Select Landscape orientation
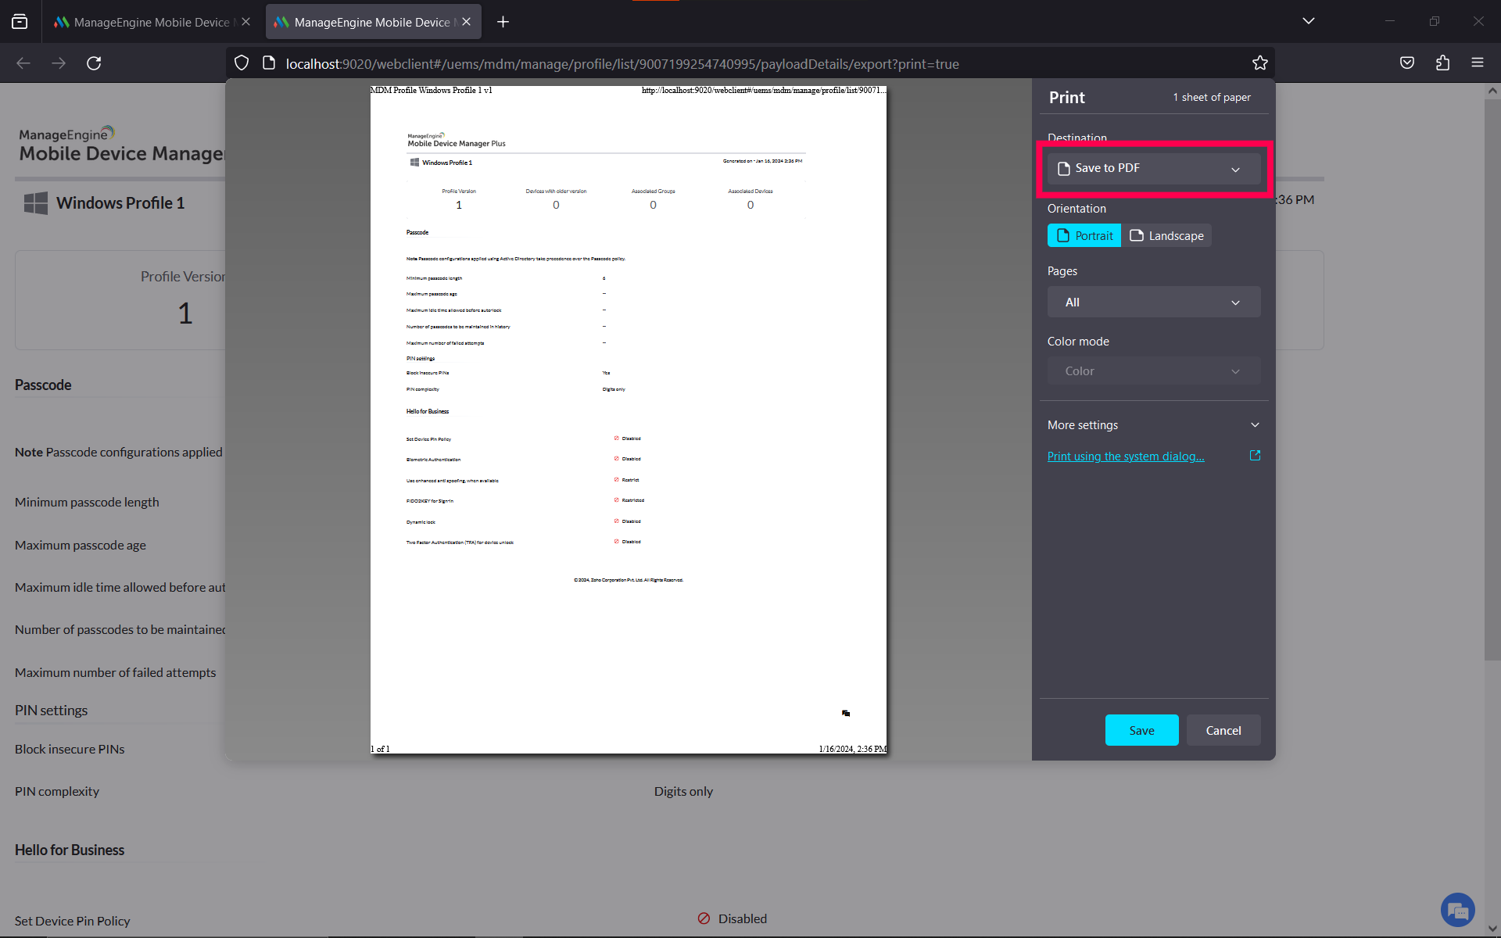The image size is (1501, 938). coord(1166,235)
